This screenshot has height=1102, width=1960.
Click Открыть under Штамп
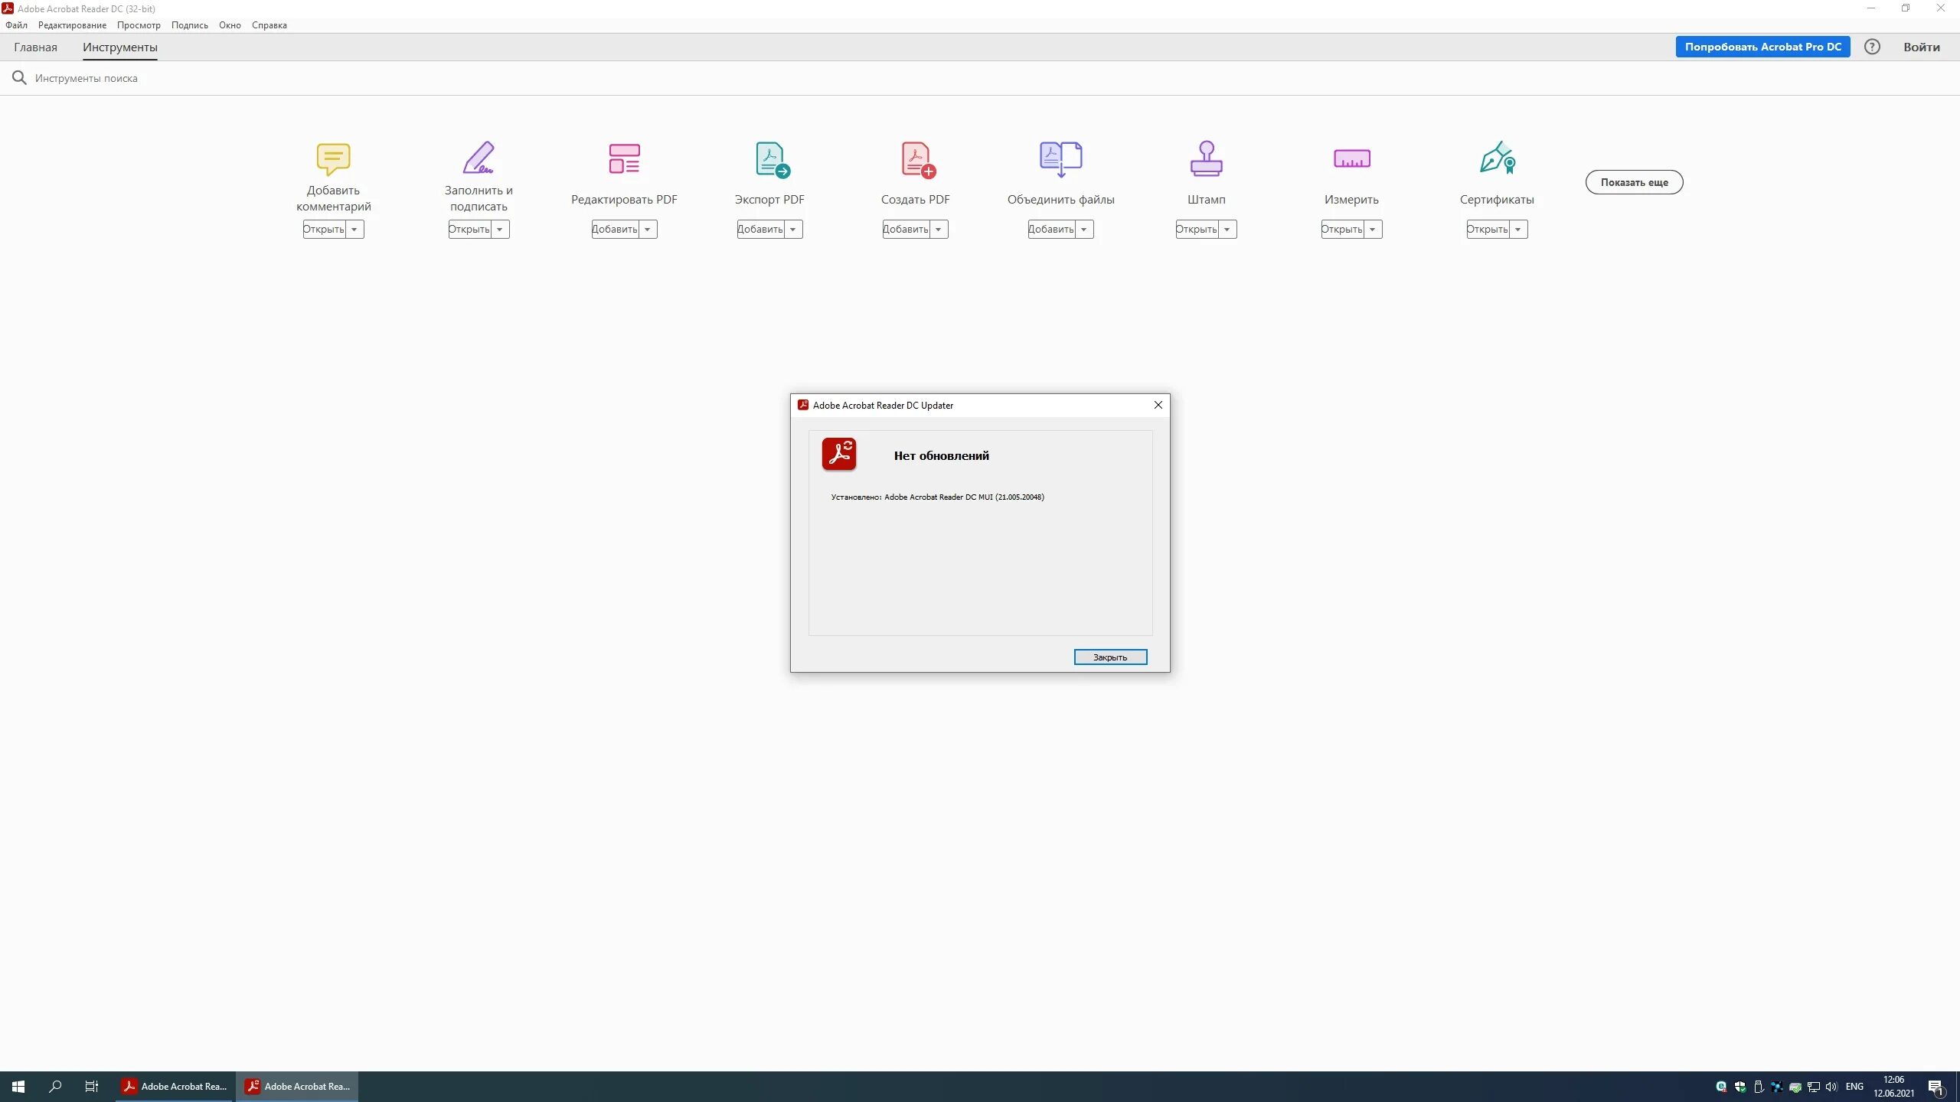pyautogui.click(x=1197, y=230)
